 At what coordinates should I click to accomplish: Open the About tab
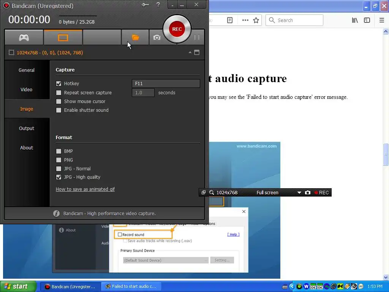[x=27, y=148]
